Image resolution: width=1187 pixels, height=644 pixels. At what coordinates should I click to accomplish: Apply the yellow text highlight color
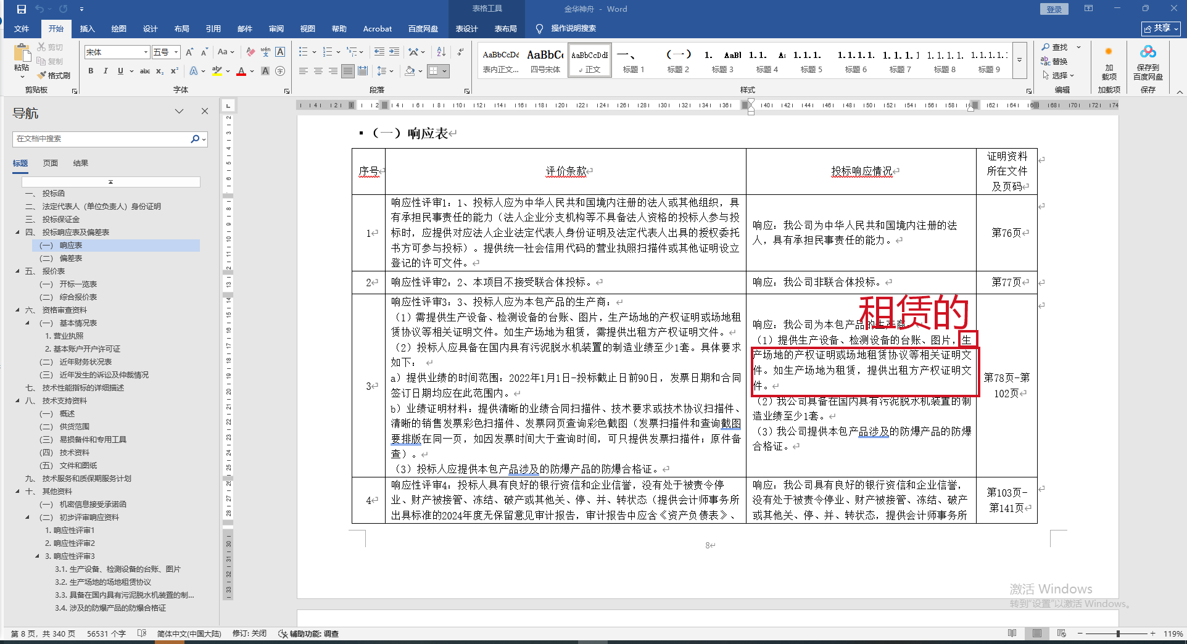(x=217, y=71)
